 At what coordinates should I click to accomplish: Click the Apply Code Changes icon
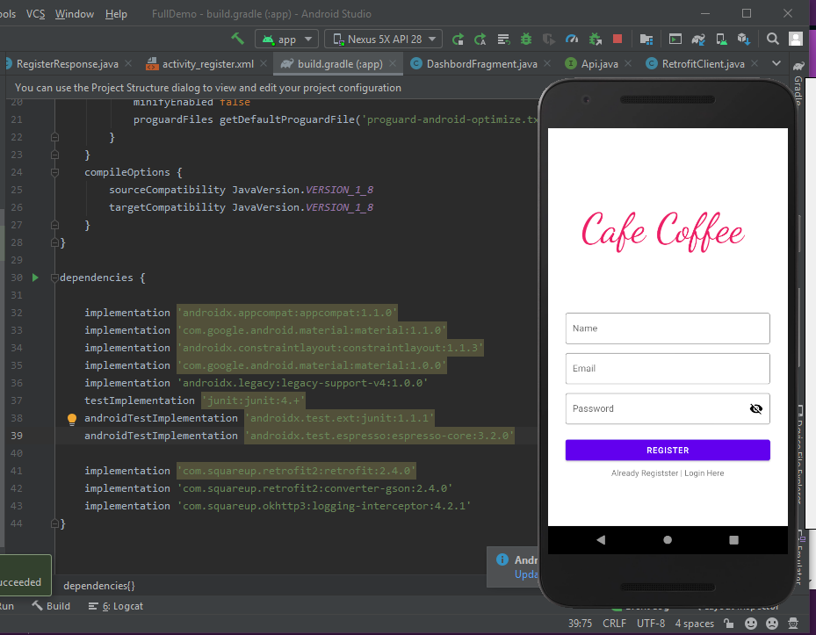[503, 39]
